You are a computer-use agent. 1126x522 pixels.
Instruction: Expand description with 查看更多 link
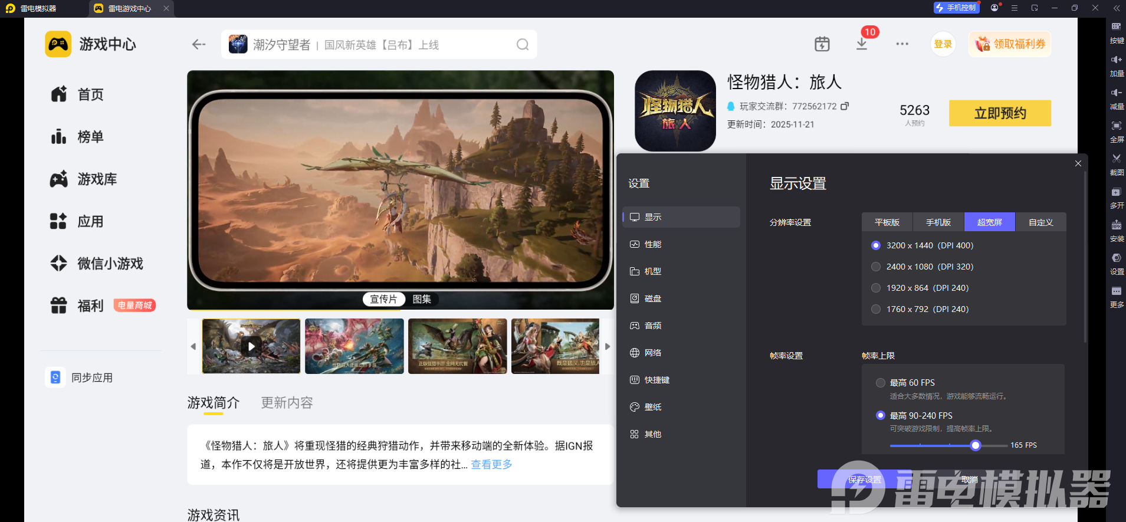tap(491, 464)
